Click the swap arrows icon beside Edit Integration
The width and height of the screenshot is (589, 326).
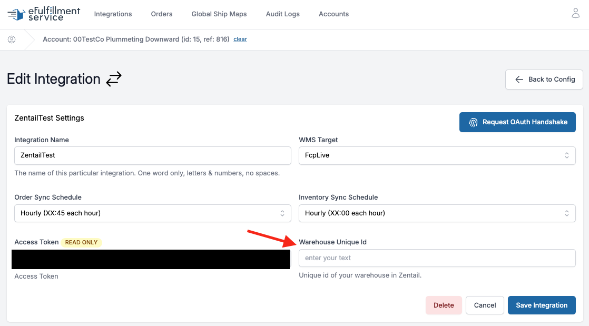114,79
